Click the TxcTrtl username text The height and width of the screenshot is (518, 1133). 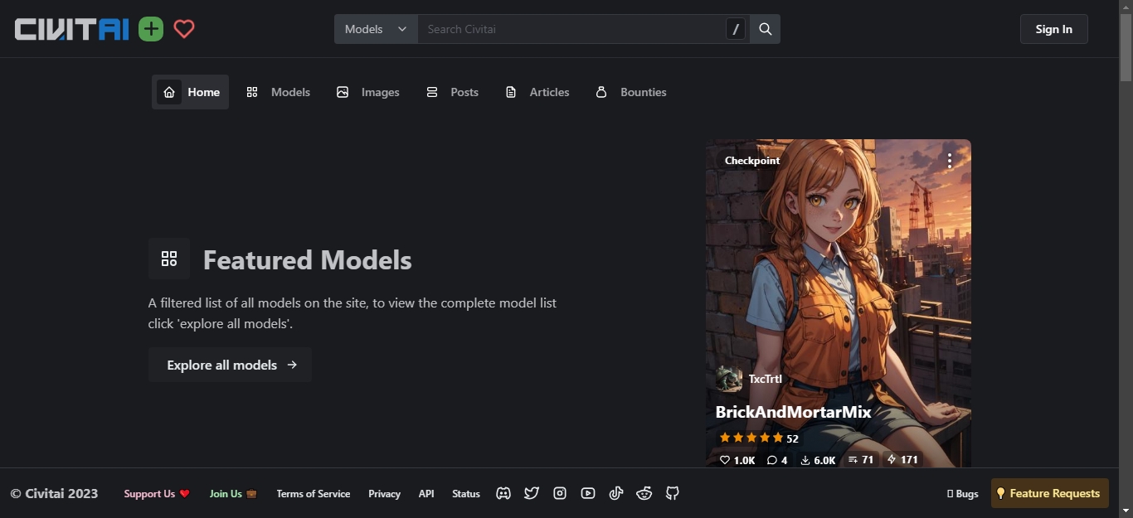click(x=765, y=379)
